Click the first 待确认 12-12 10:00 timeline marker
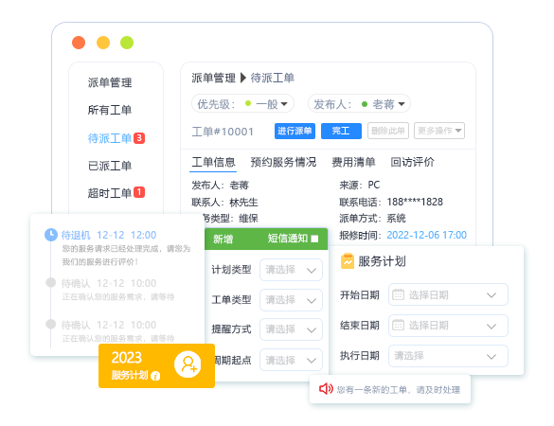The width and height of the screenshot is (554, 426). [x=51, y=283]
